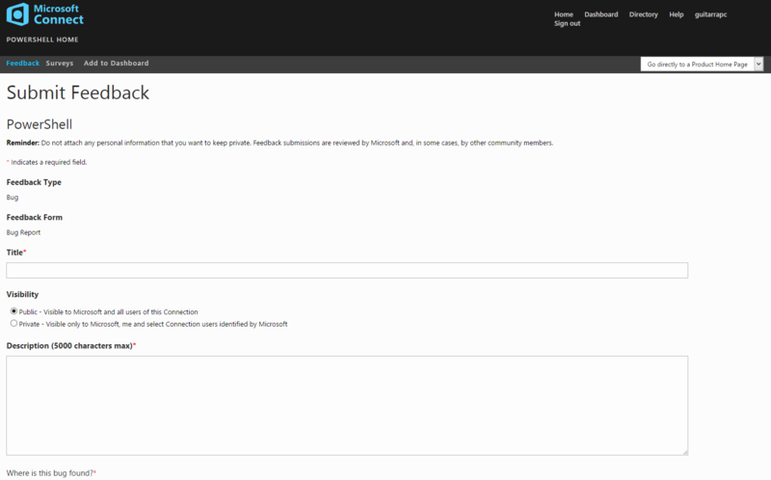
Task: Go to Dashboard in the top navigation
Action: [x=600, y=14]
